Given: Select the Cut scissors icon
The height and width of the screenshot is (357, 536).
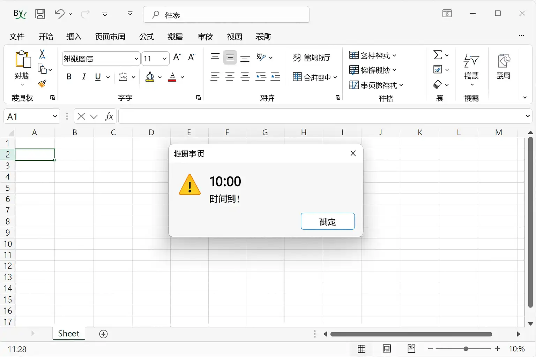Looking at the screenshot, I should (42, 54).
